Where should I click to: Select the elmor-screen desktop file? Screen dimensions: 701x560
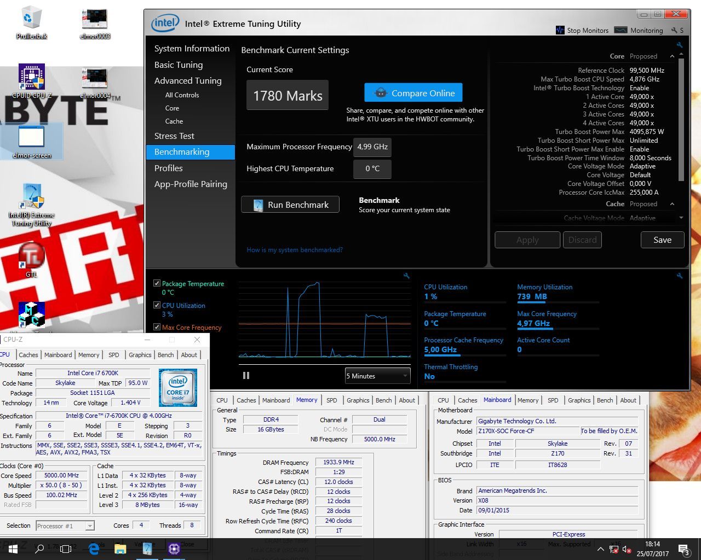[31, 141]
